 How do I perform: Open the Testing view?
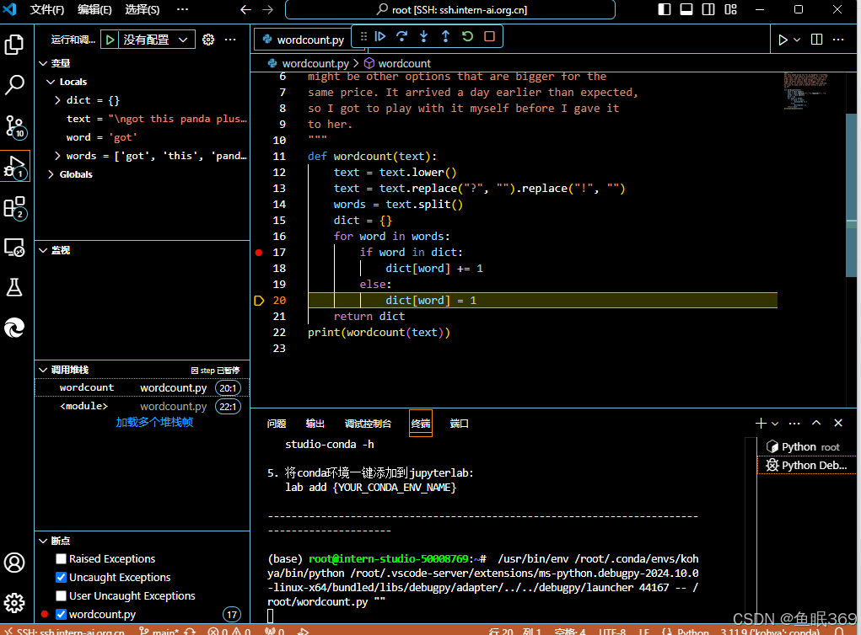tap(14, 287)
